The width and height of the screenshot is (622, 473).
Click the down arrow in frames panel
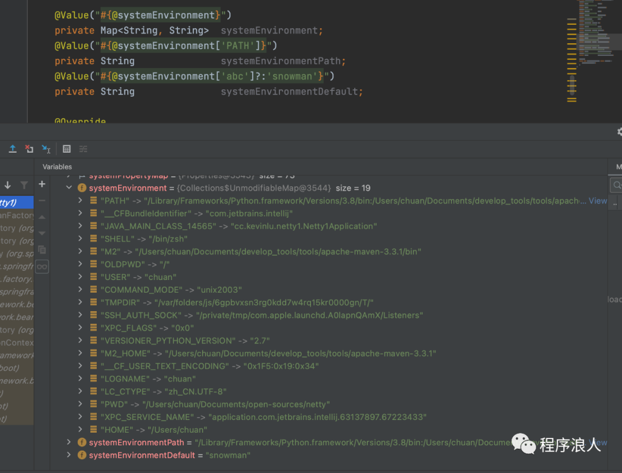click(7, 185)
